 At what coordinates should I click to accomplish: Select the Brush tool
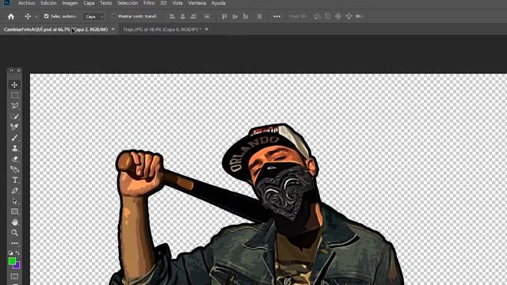[14, 138]
